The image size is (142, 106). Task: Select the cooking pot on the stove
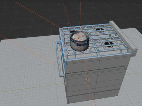pyautogui.click(x=80, y=41)
